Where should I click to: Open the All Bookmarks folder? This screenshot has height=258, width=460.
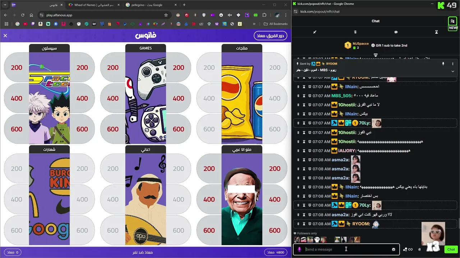pyautogui.click(x=276, y=24)
